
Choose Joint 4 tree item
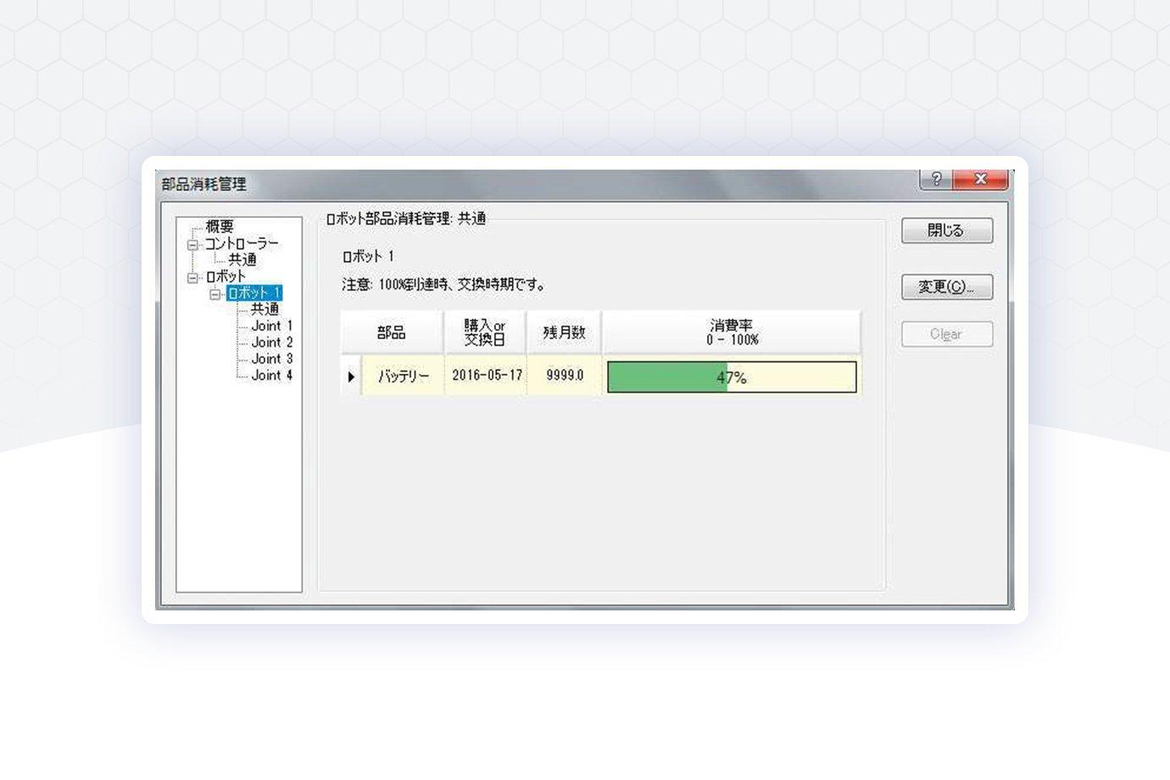tap(271, 376)
